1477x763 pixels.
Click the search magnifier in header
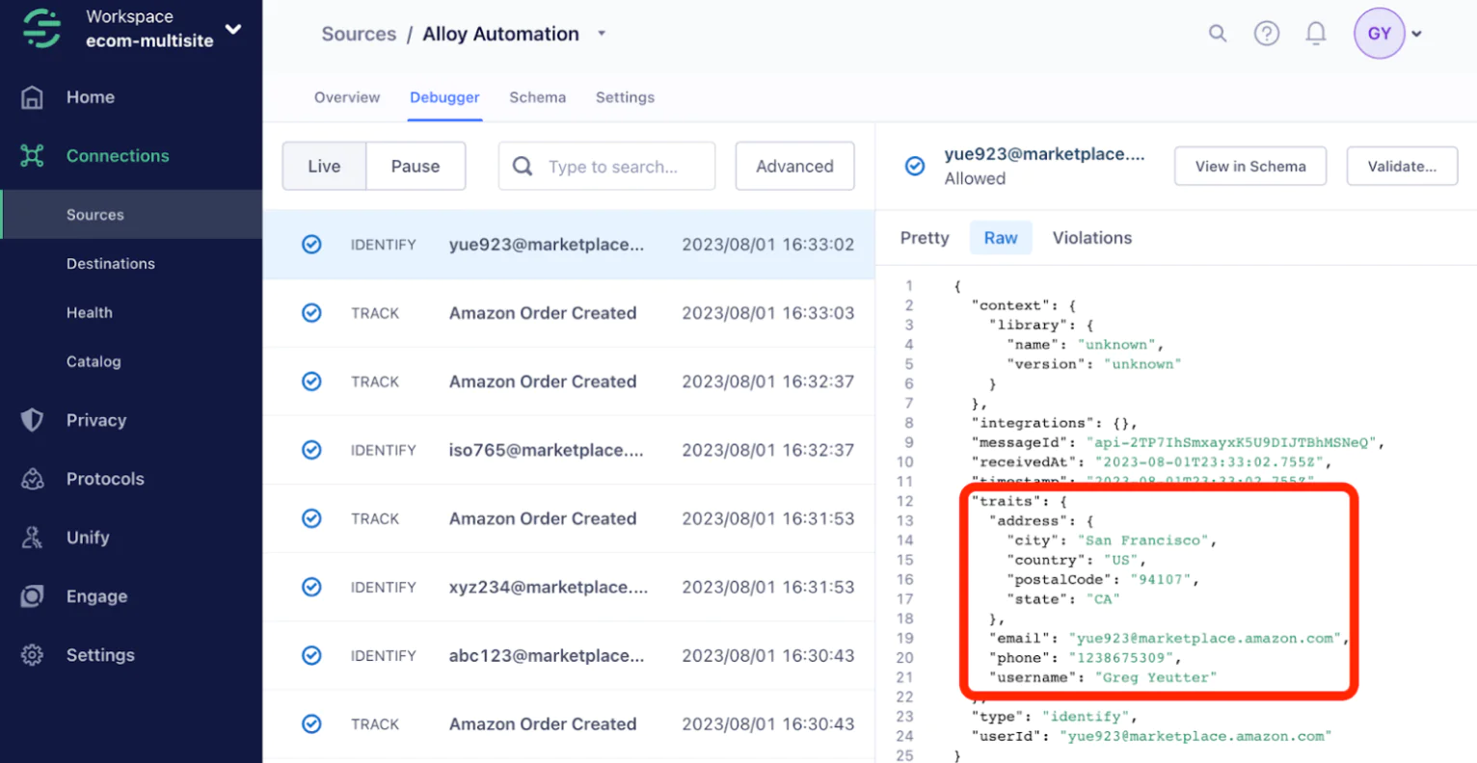[1218, 34]
